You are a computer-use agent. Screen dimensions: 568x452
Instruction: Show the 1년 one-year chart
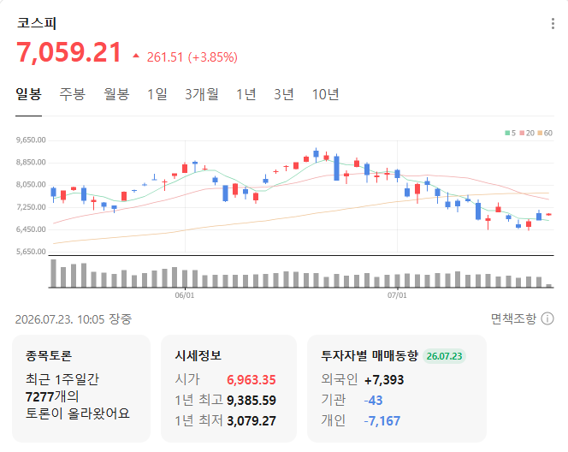(x=246, y=94)
